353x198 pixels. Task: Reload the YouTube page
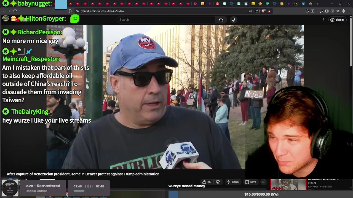[15, 11]
